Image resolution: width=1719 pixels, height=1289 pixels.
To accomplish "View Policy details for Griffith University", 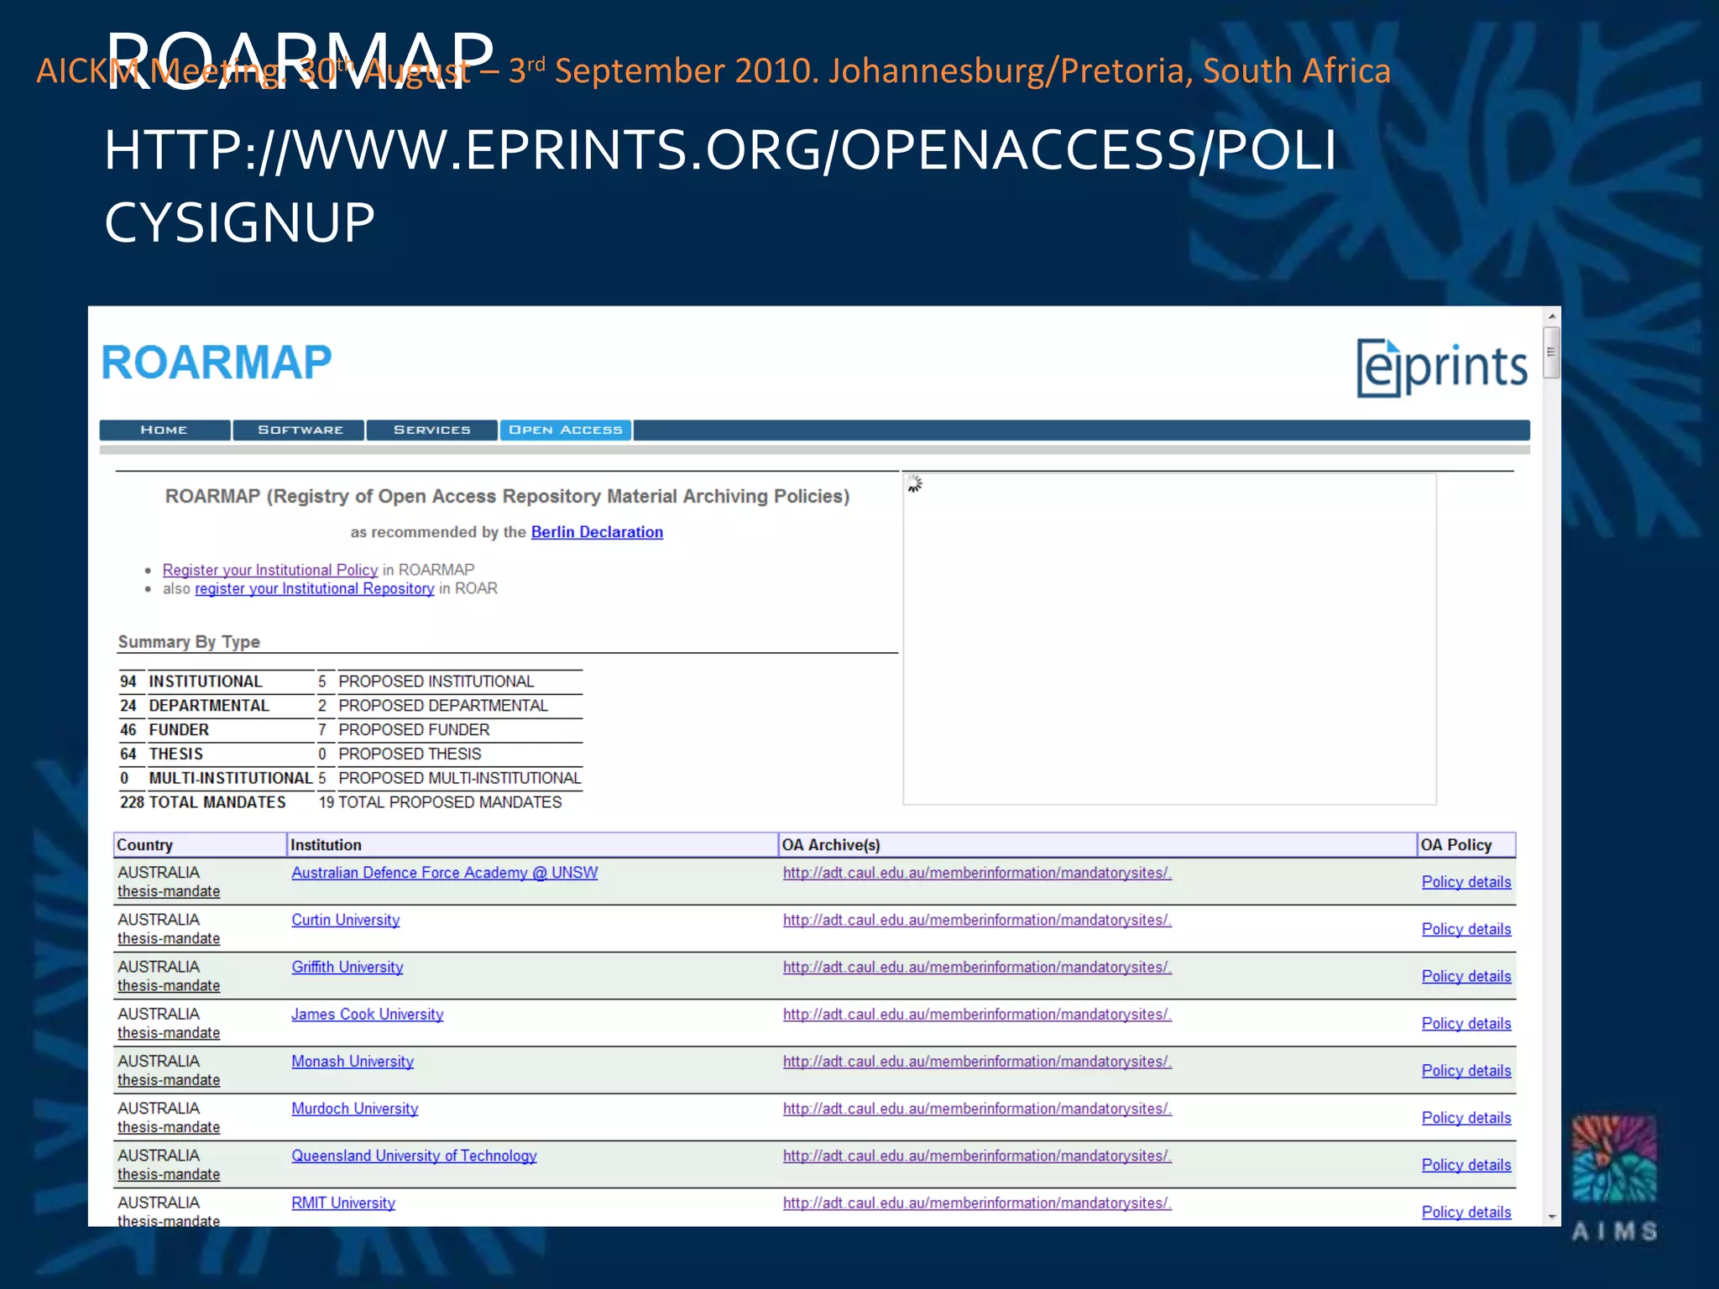I will pos(1466,976).
